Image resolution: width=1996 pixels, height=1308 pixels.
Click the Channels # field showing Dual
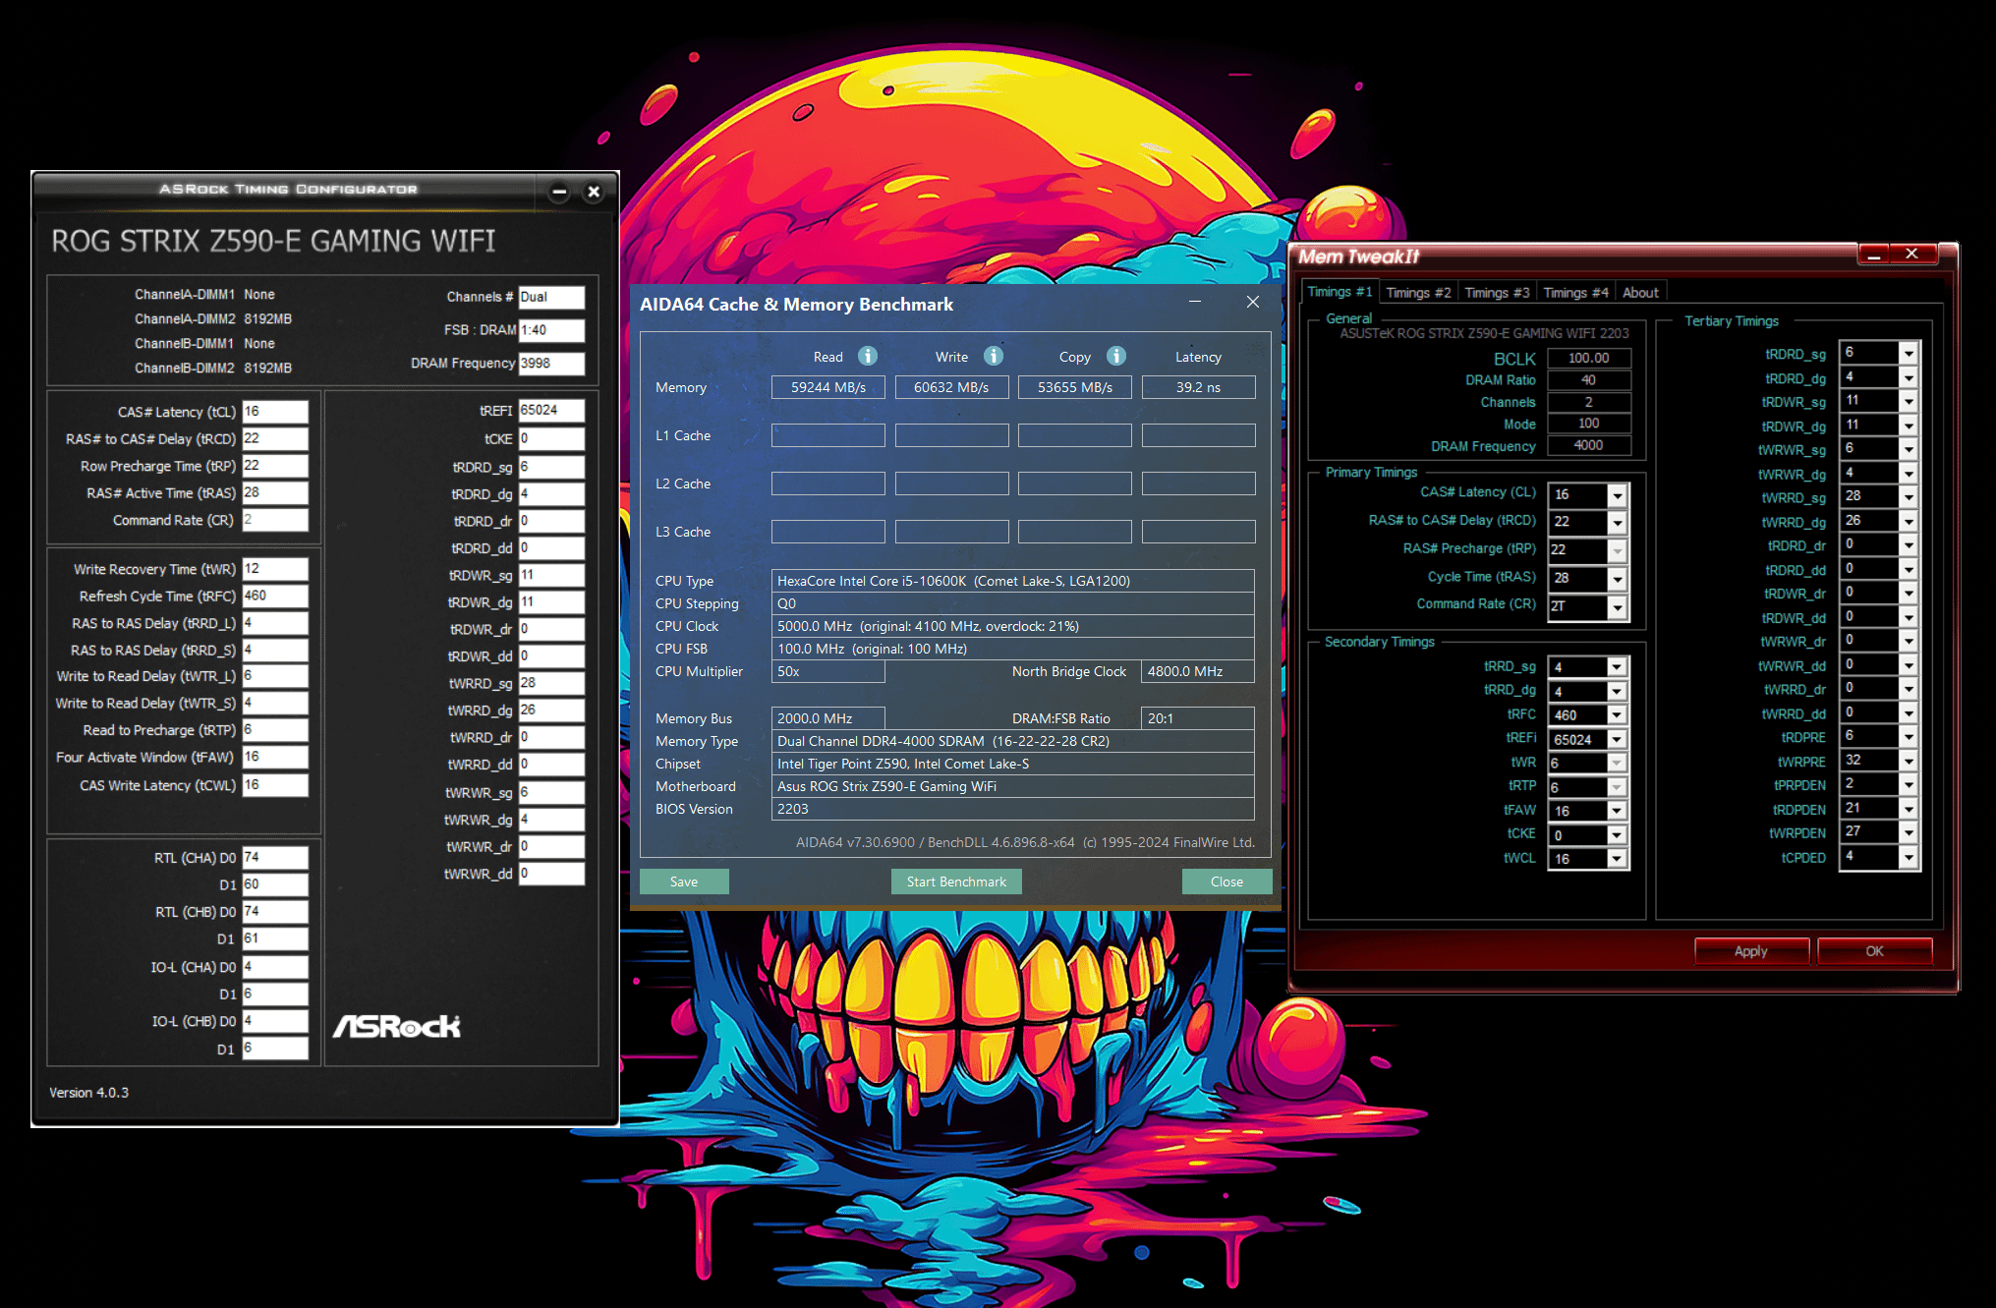[551, 297]
